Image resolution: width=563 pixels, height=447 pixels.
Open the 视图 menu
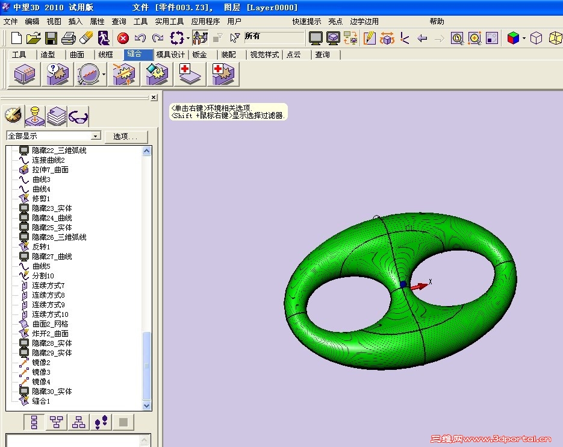point(54,22)
